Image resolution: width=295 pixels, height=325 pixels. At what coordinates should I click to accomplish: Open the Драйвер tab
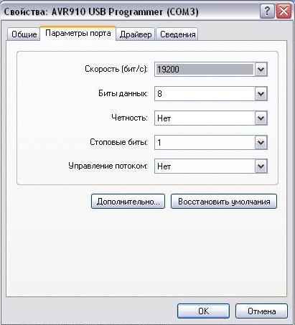136,34
